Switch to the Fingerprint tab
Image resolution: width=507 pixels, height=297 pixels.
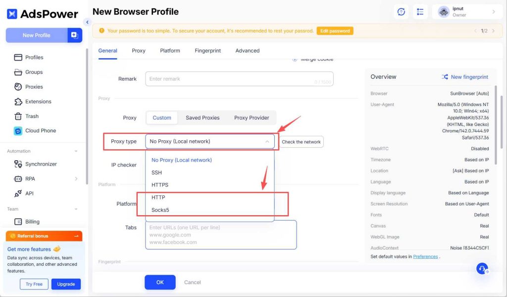tap(207, 51)
